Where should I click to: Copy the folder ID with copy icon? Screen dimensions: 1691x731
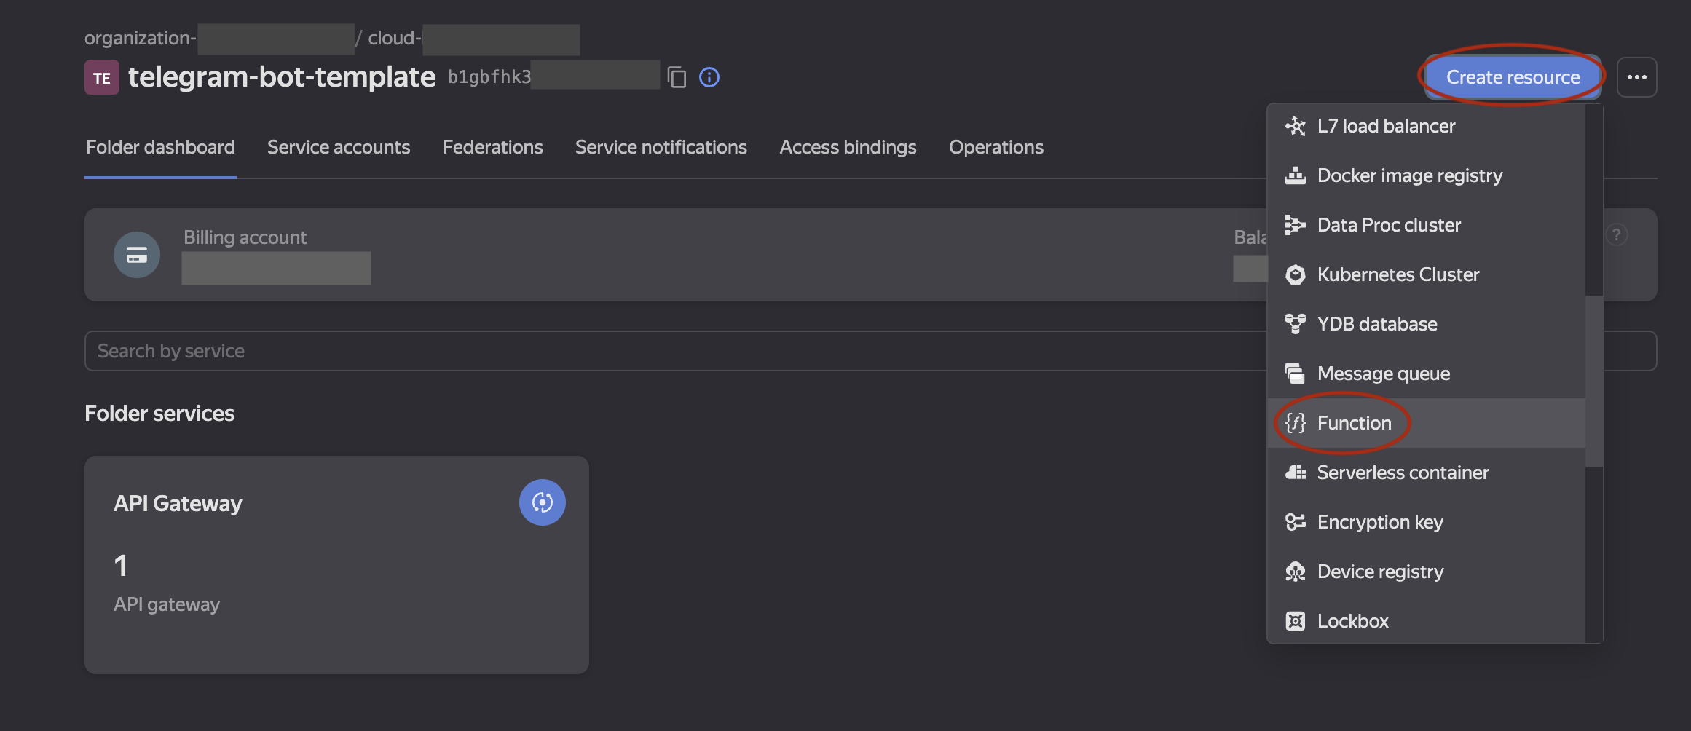click(677, 77)
